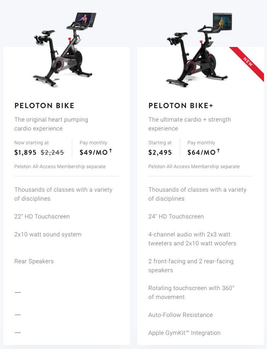The height and width of the screenshot is (349, 267).
Task: Click the 22" HD Touchscreen feature
Action: point(42,217)
